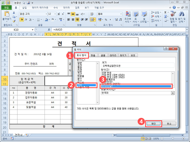Click merge and center button
Screen dimensions: 190x142
point(92,19)
